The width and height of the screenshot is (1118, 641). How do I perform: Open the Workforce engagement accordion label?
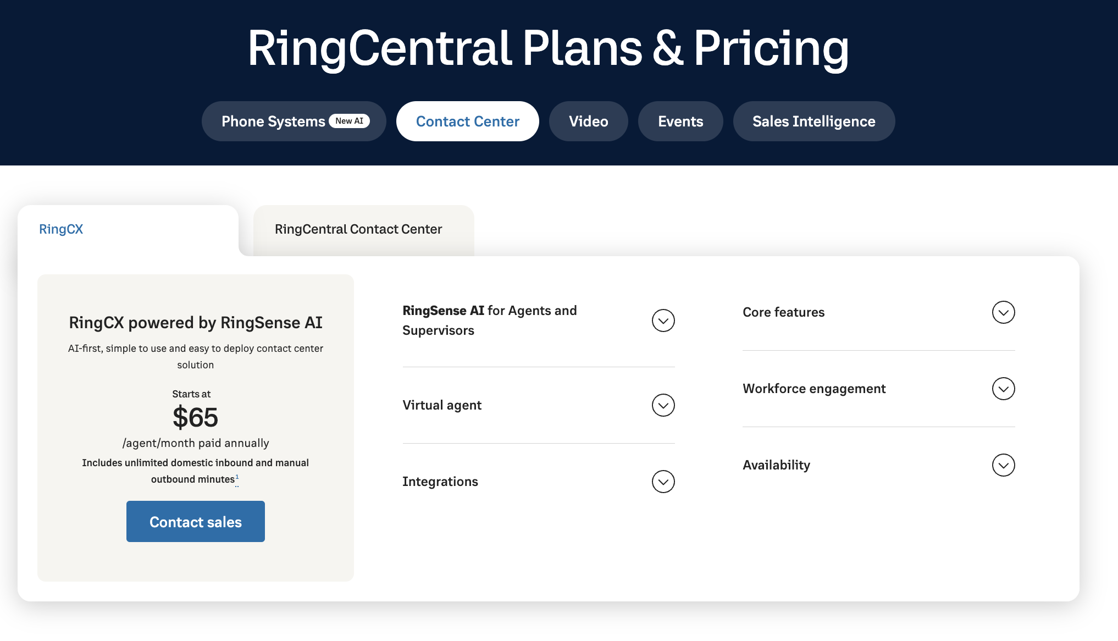pos(814,389)
